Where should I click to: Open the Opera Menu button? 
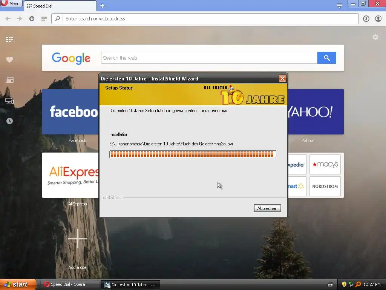11,4
